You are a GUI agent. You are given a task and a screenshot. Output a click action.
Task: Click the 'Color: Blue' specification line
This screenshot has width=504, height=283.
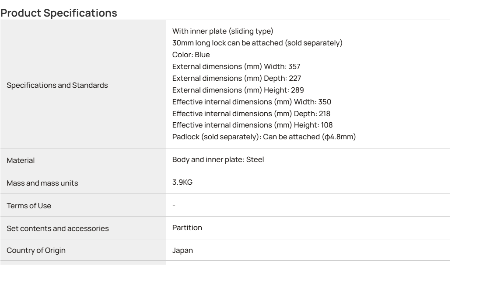tap(191, 55)
